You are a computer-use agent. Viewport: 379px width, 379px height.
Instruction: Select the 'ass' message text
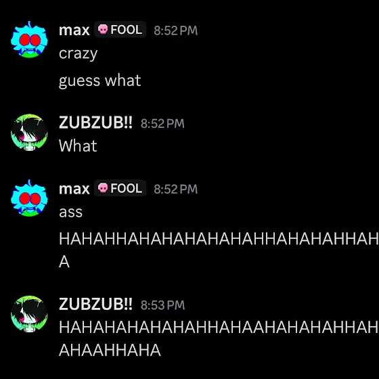[x=70, y=213]
